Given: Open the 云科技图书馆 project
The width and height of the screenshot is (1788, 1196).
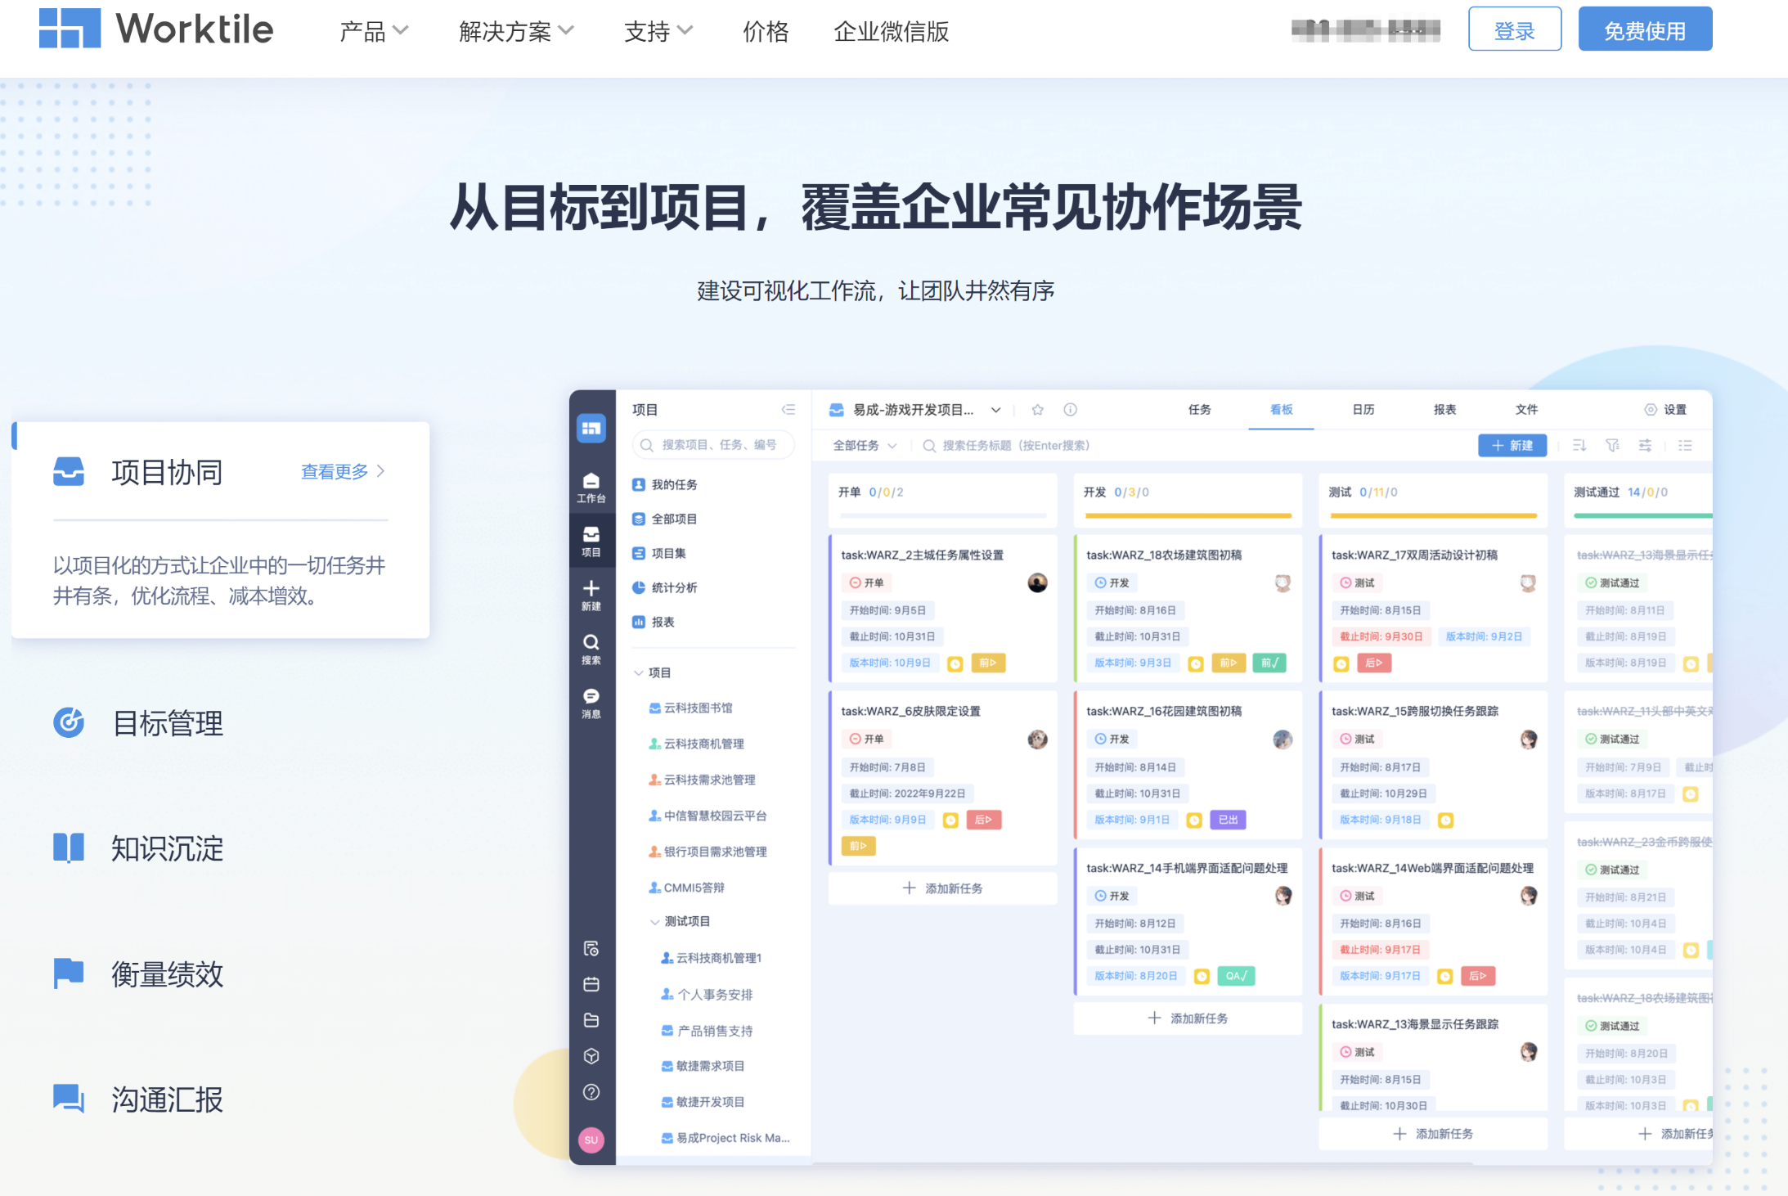Looking at the screenshot, I should [x=690, y=708].
